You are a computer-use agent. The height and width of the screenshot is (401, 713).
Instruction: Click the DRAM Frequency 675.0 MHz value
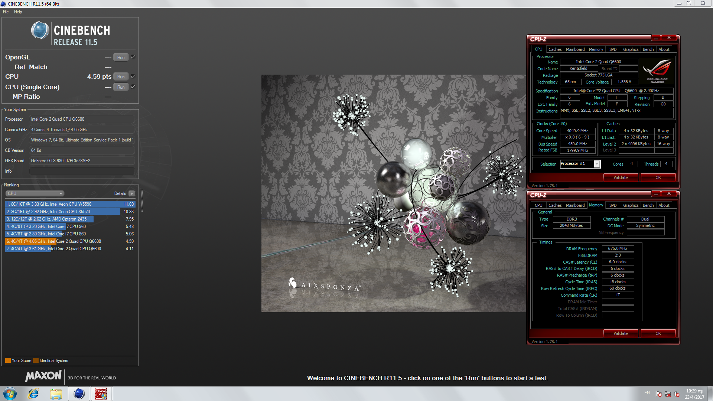[618, 249]
